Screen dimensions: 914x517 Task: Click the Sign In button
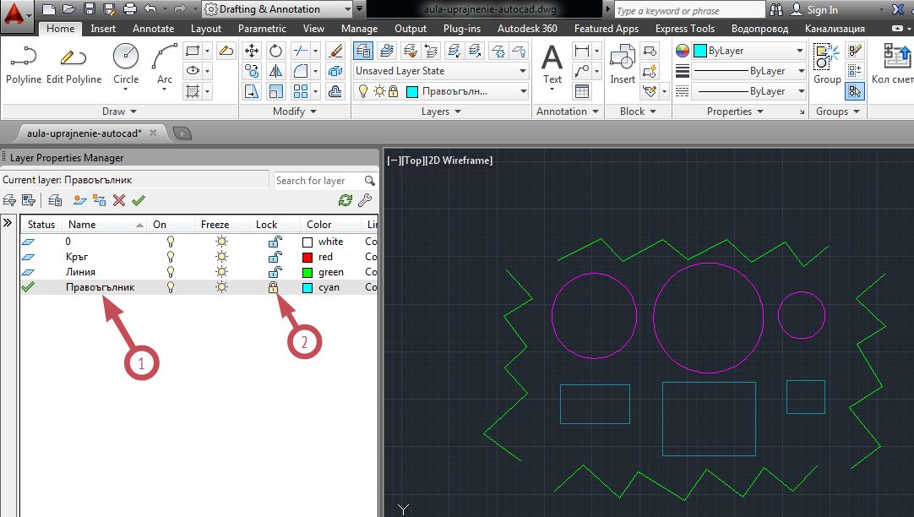pos(814,10)
